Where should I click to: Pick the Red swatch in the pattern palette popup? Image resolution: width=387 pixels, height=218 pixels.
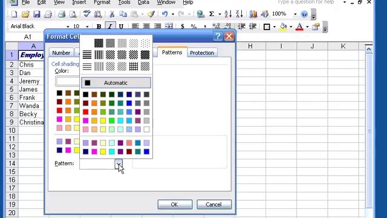pos(86,111)
